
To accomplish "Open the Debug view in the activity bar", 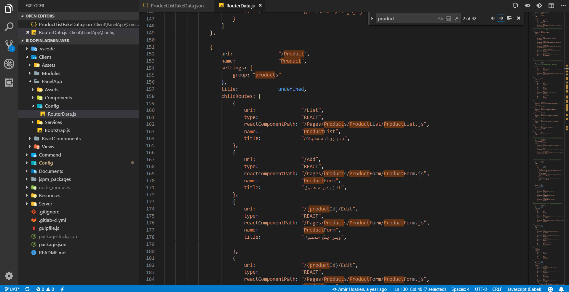I will [x=9, y=64].
